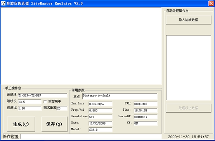The width and height of the screenshot is (215, 141).
Task: Focus the 测试距离 field showing 20
Action: 62,108
